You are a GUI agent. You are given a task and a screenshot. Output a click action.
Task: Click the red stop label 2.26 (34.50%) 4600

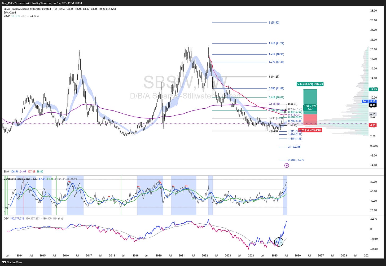pos(310,130)
